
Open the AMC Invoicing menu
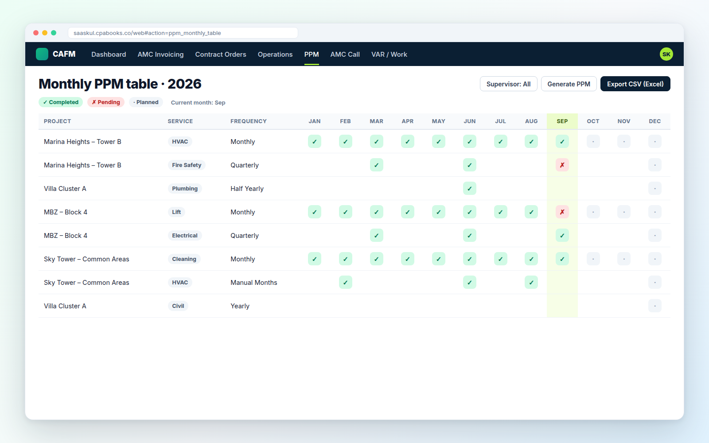[160, 54]
